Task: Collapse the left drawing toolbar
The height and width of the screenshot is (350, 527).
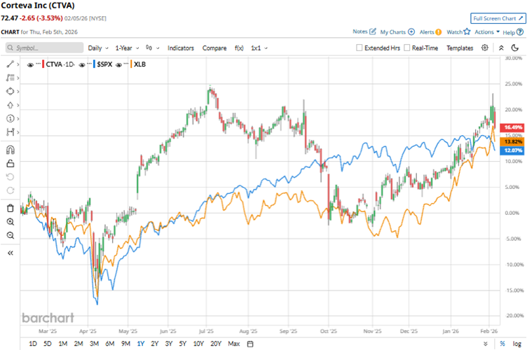Action: pos(10,253)
